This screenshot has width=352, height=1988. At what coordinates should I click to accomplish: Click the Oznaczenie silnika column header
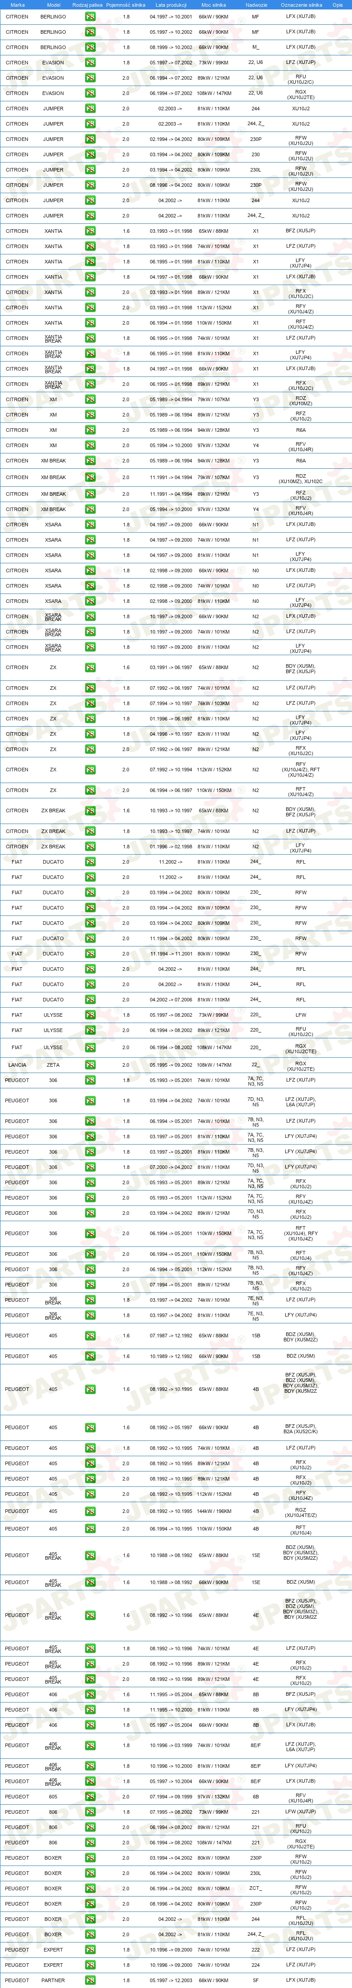(301, 5)
